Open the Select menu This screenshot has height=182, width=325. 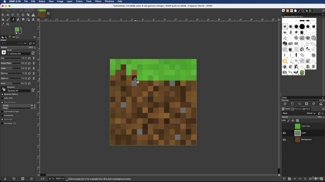click(42, 1)
